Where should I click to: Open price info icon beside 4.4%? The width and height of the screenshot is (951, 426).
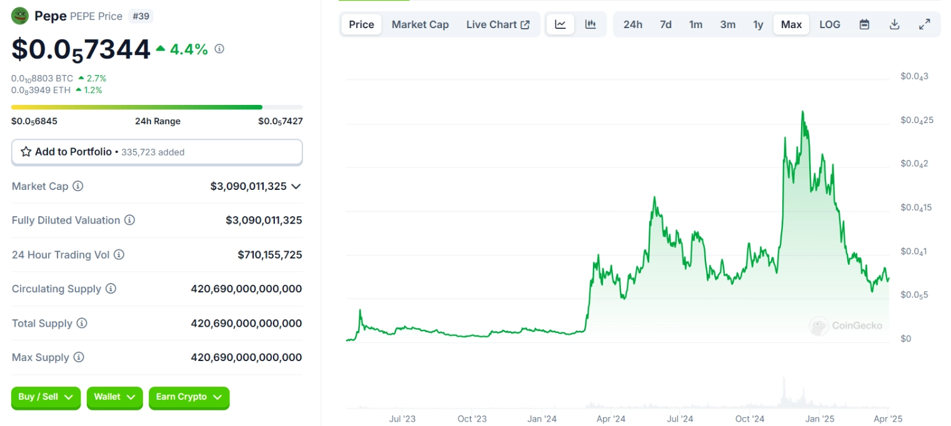[219, 49]
